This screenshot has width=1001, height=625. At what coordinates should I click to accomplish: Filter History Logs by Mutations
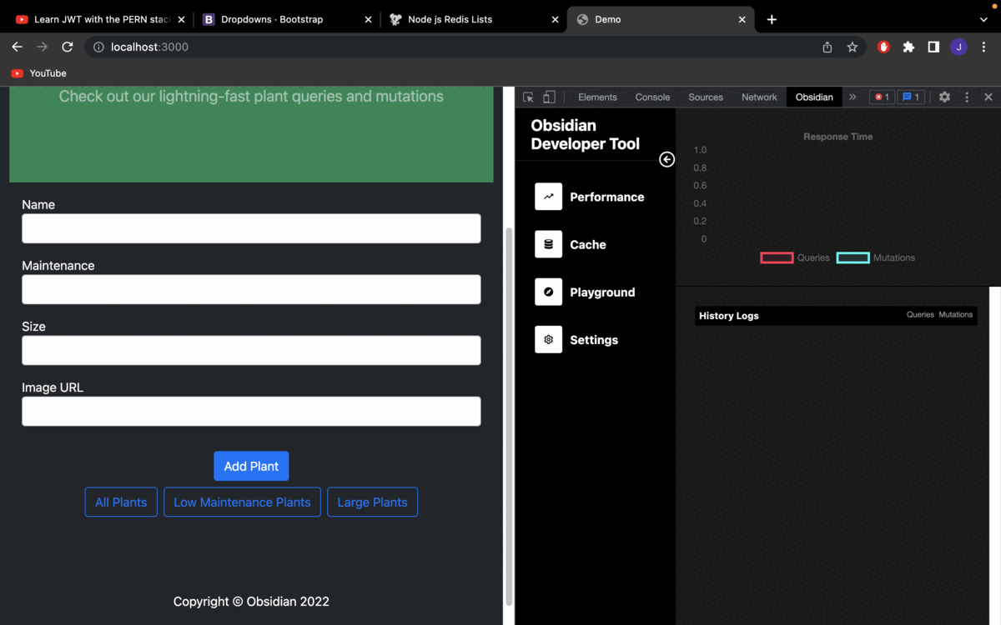[x=956, y=315]
